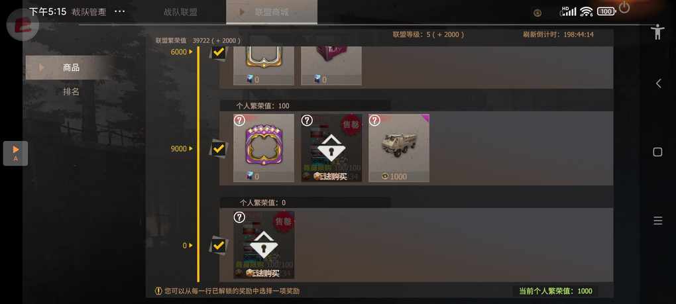Select the 商品 sidebar item
Image resolution: width=676 pixels, height=304 pixels.
click(70, 68)
